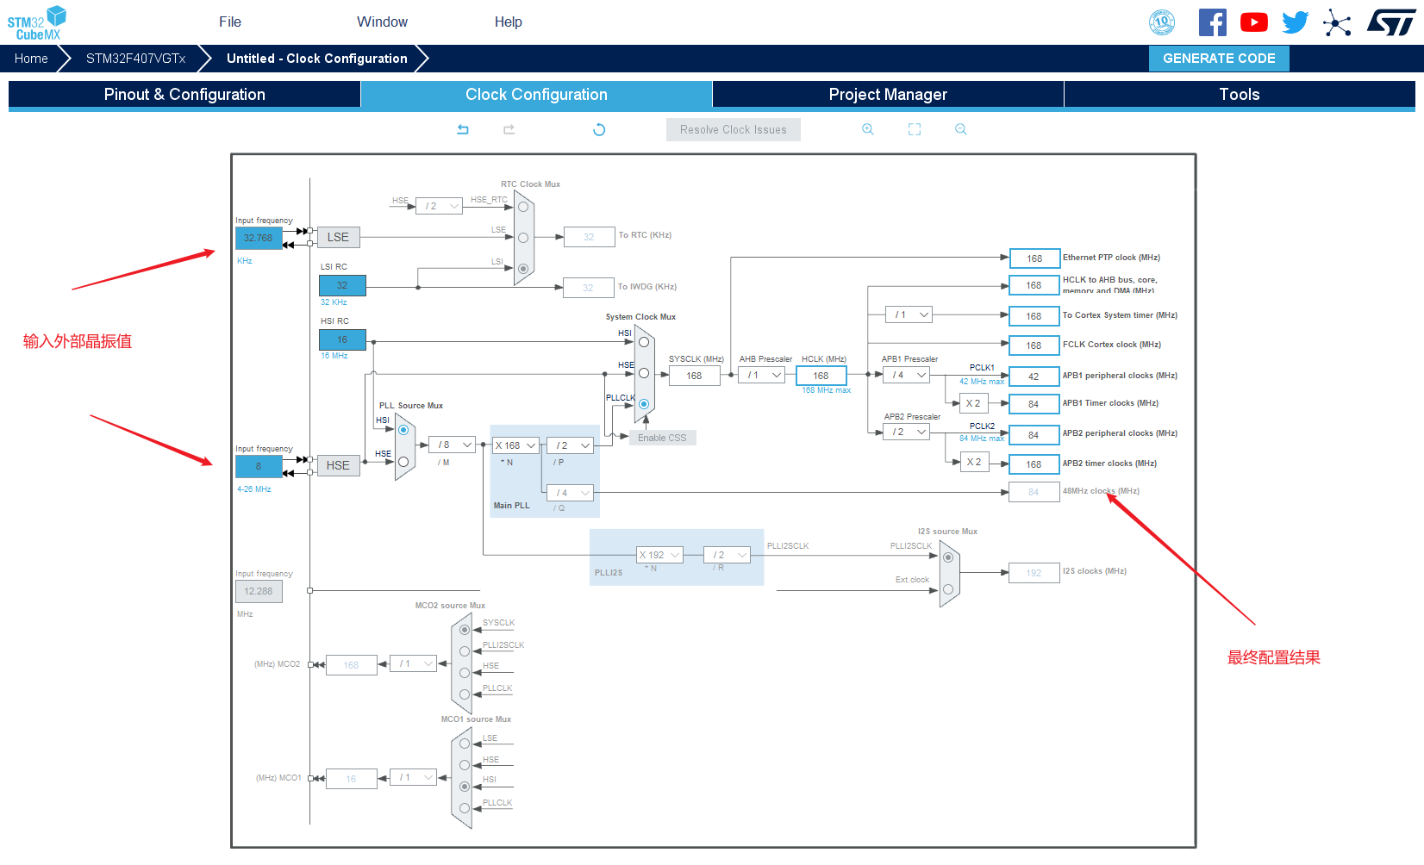Select PLLCLK in System Clock Mux
Image resolution: width=1424 pixels, height=865 pixels.
pyautogui.click(x=644, y=404)
